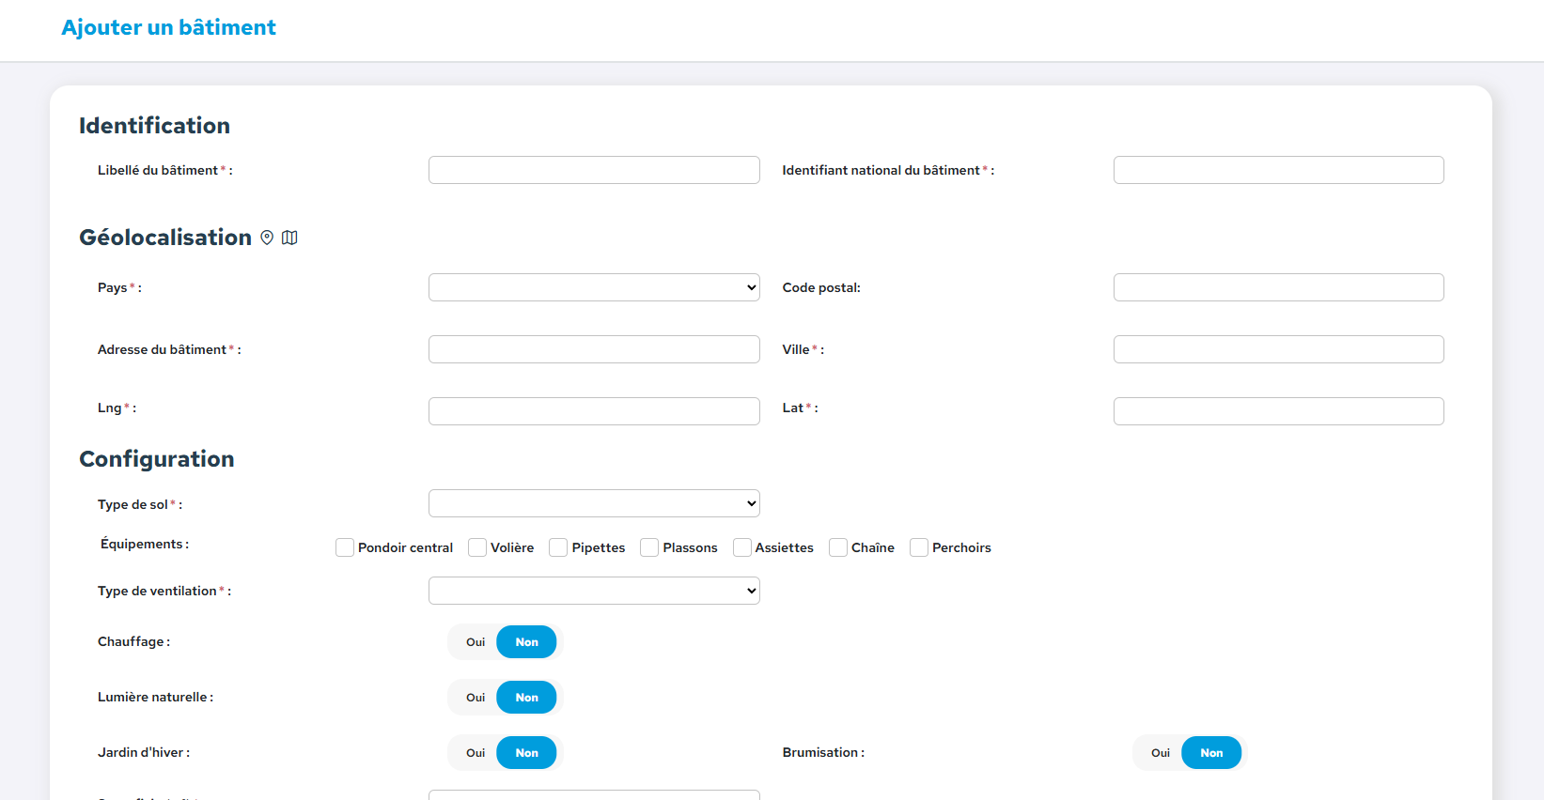Open the Type de ventilation dropdown

pos(594,591)
